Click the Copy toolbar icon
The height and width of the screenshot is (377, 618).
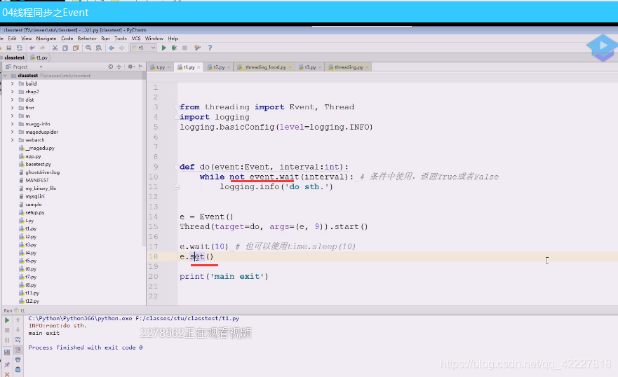pos(65,48)
